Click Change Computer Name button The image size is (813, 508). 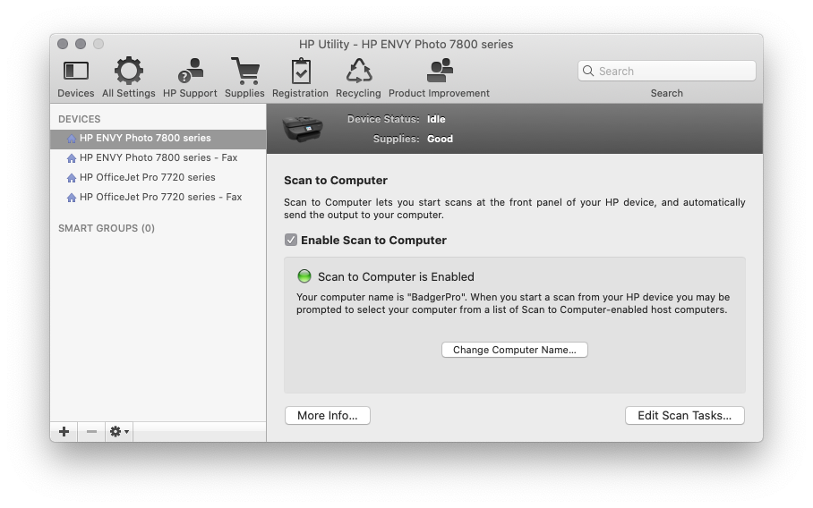(514, 350)
